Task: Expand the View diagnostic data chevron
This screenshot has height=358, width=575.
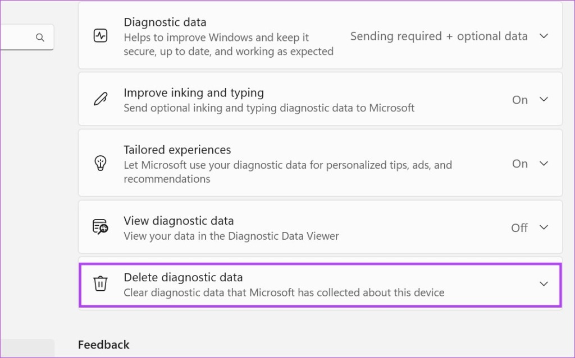Action: [x=544, y=227]
